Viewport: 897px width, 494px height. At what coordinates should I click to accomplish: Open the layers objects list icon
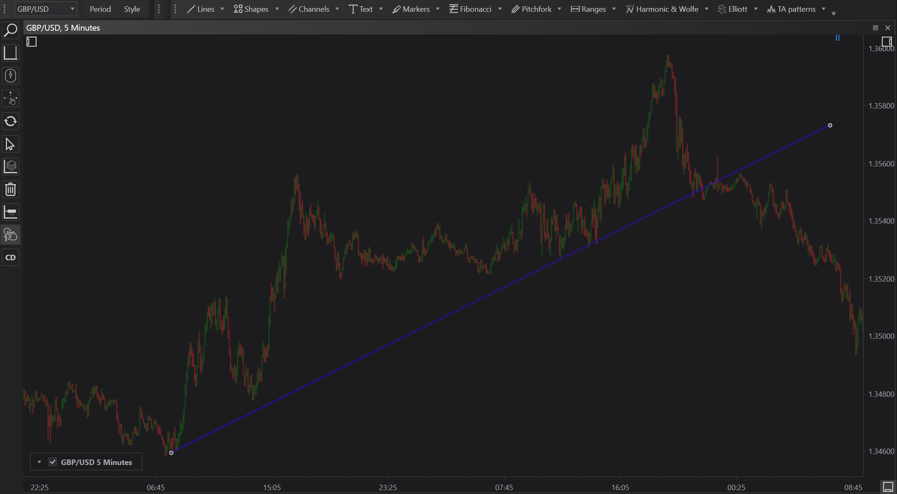11,167
